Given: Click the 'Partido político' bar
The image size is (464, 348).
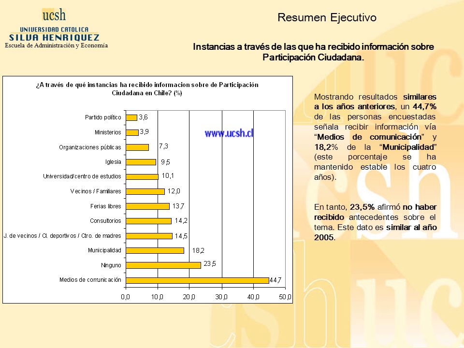Looking at the screenshot, I should (131, 117).
